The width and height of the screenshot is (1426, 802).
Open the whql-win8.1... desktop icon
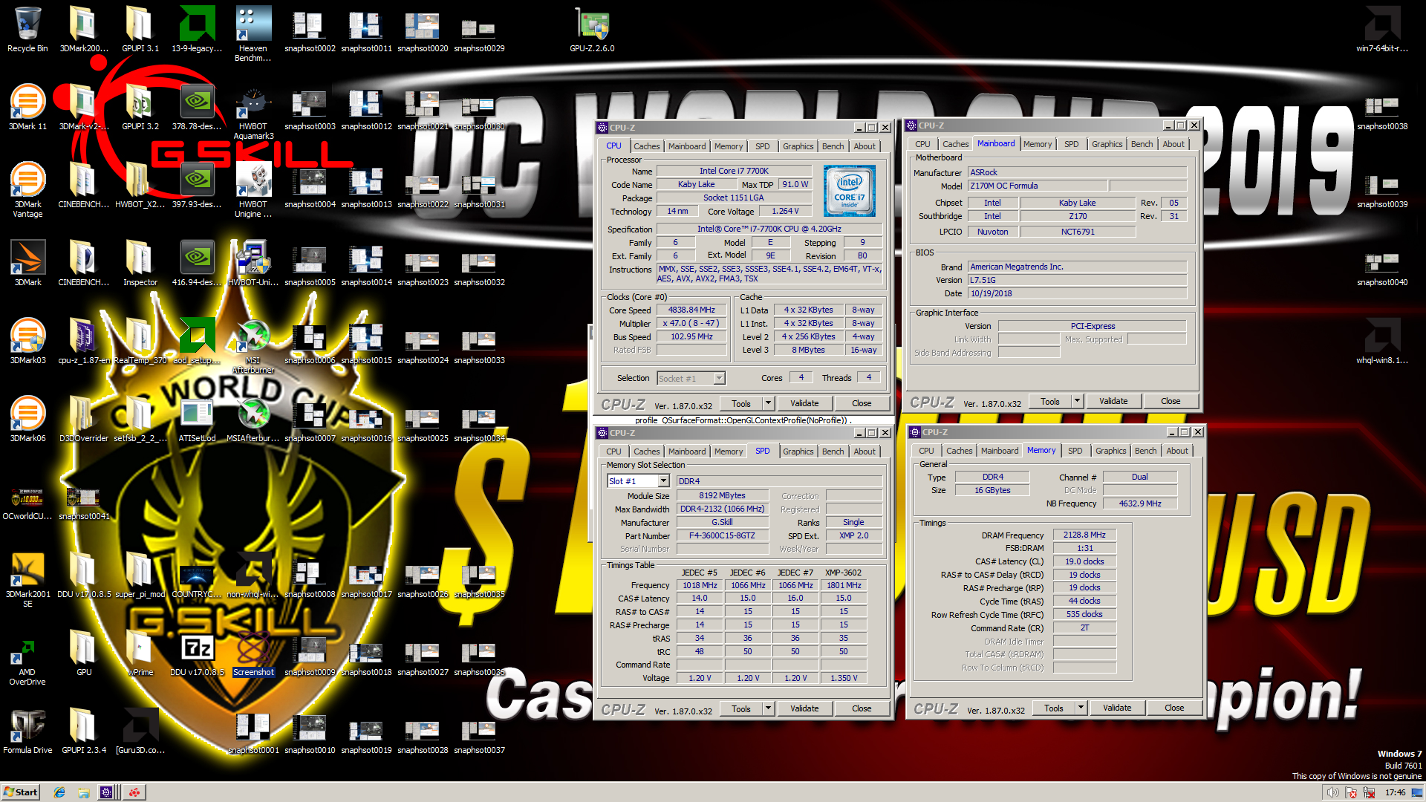pos(1382,342)
